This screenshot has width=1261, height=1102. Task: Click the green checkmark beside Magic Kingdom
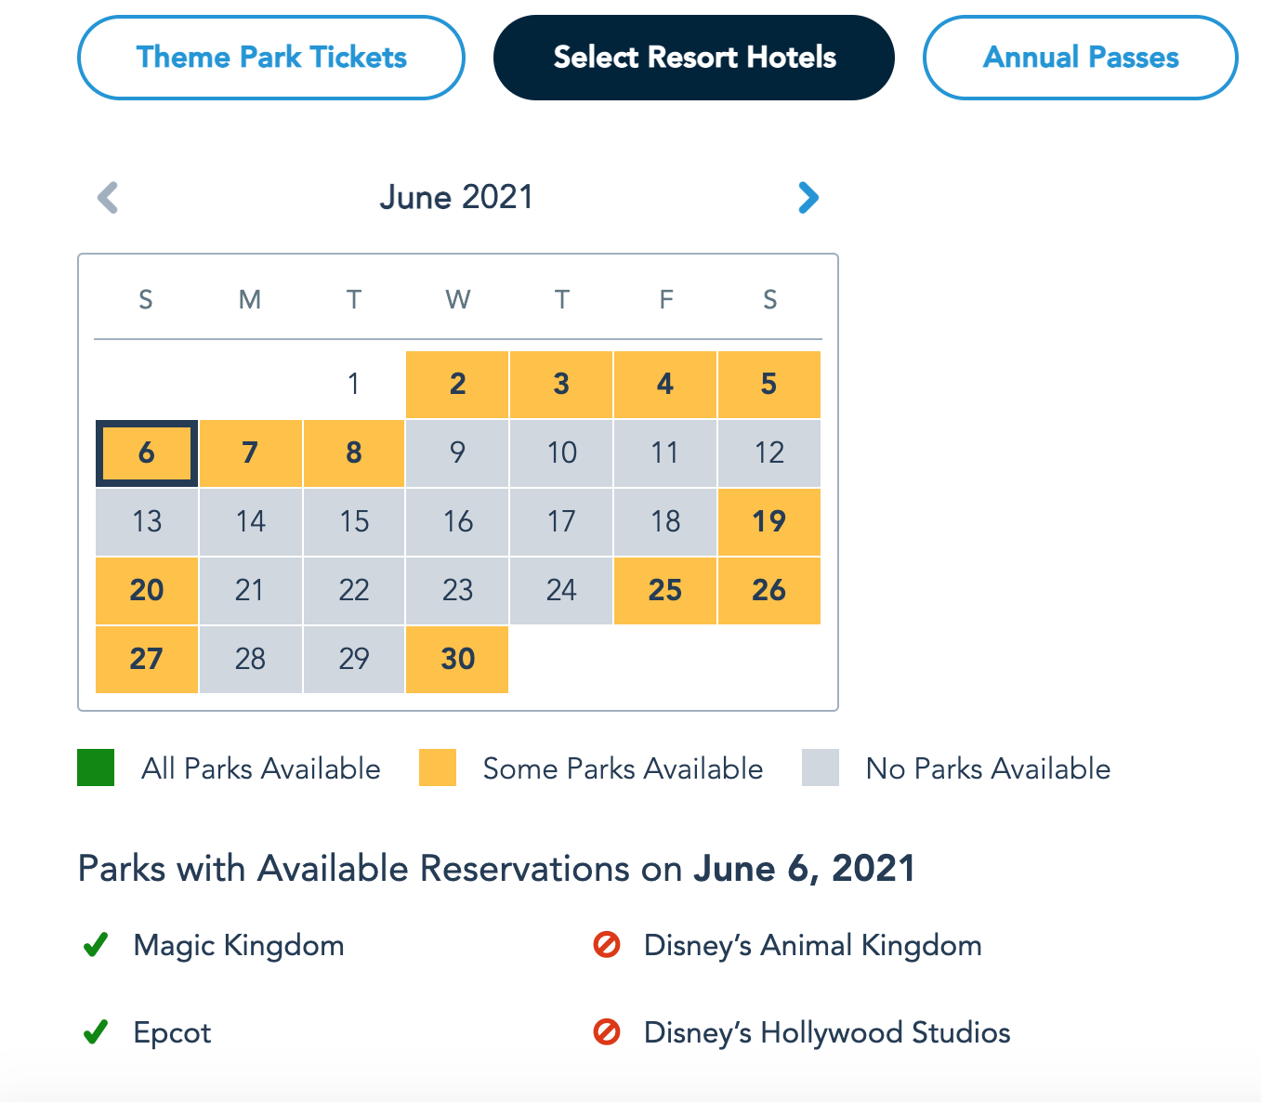click(96, 945)
